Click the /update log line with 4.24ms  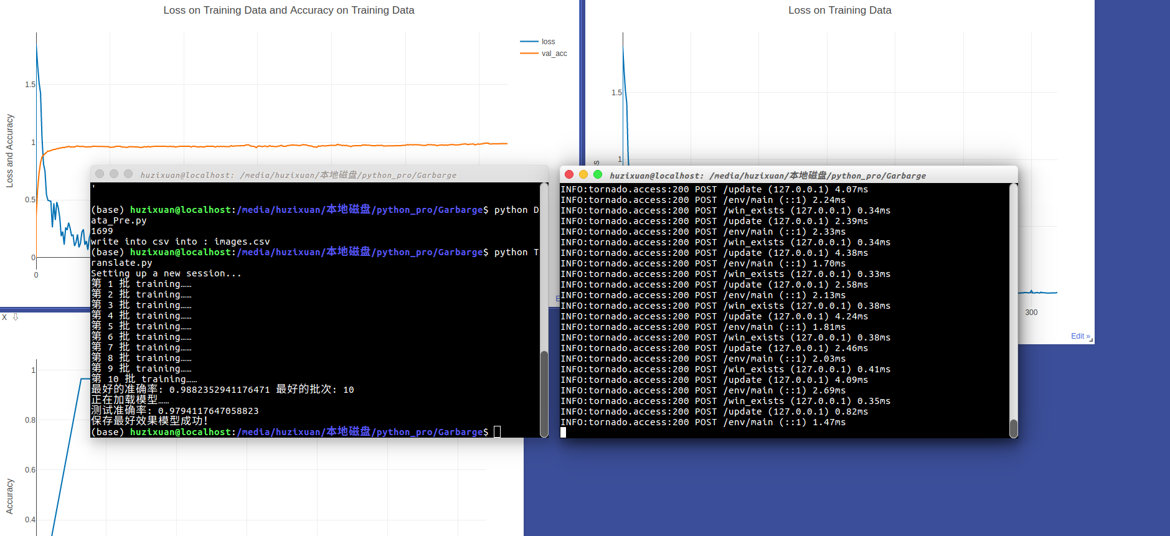[714, 316]
